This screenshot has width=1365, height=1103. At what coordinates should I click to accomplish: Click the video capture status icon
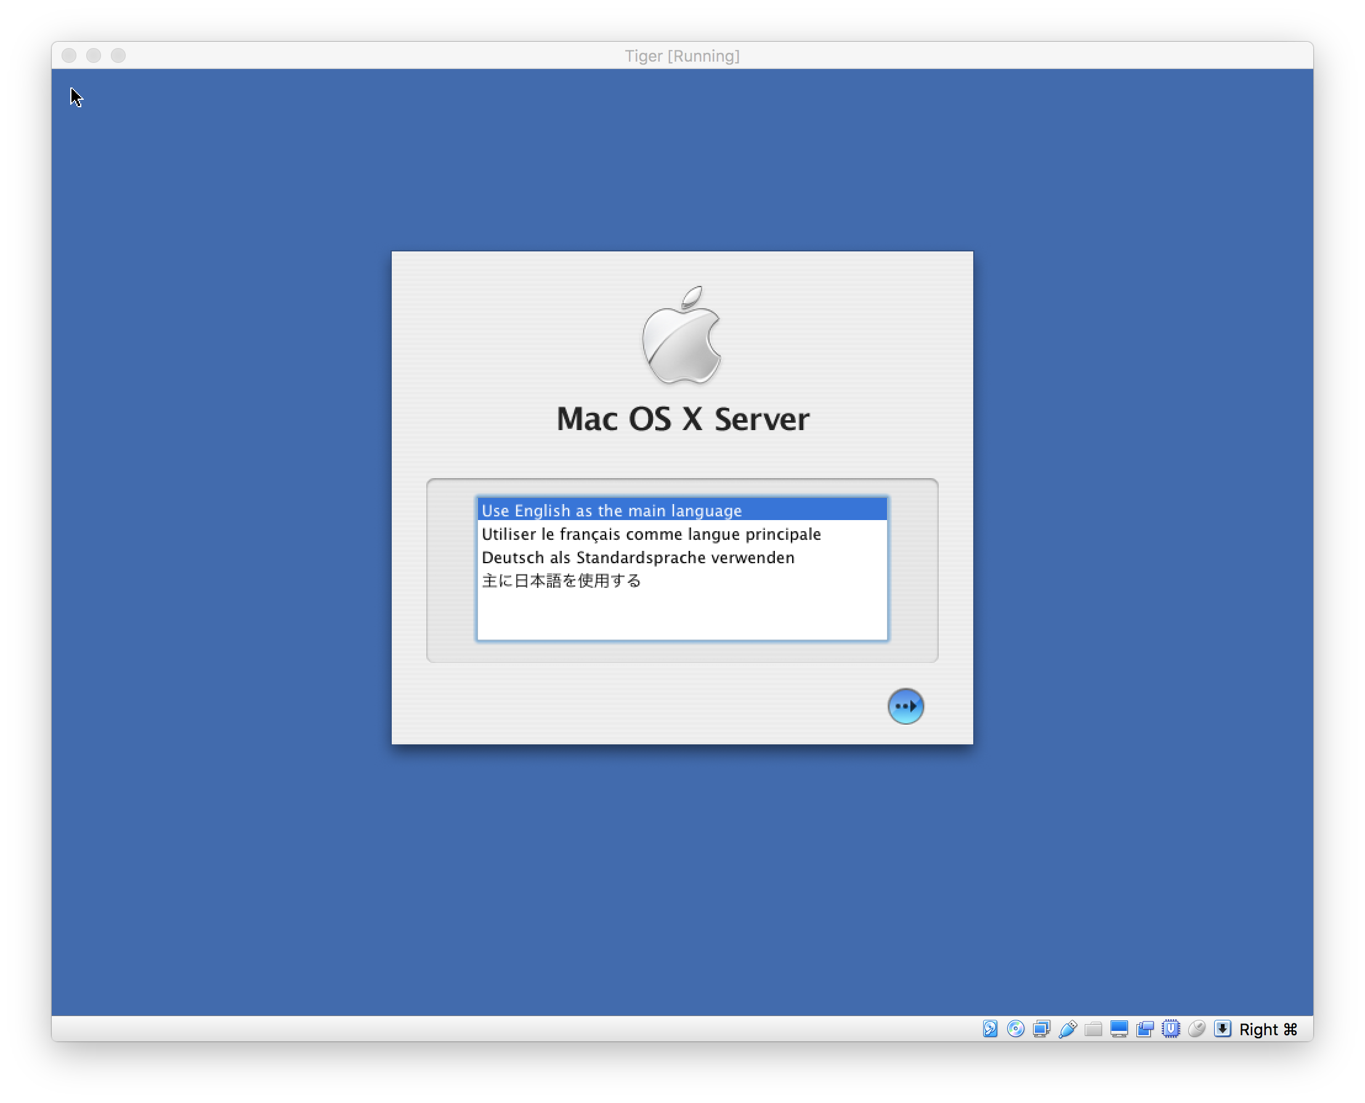(x=1145, y=1028)
